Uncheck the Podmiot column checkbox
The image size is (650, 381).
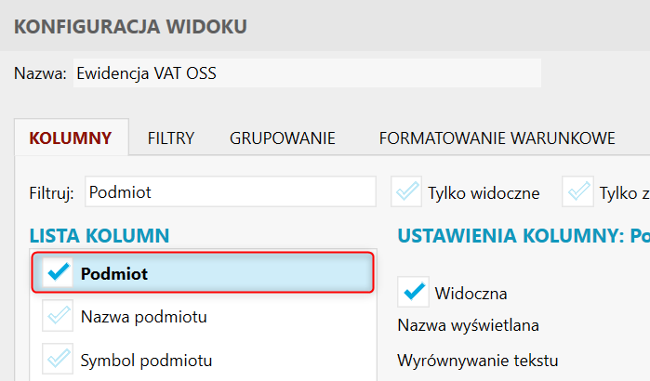coord(58,273)
